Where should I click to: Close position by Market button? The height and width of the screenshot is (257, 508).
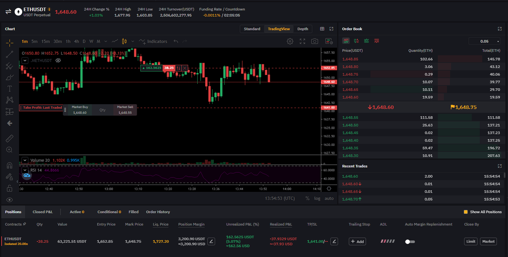[x=488, y=241]
